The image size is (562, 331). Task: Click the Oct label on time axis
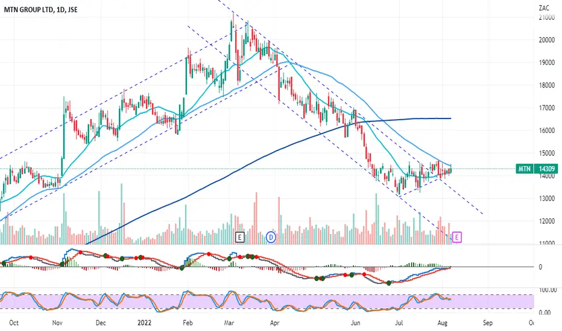tap(14, 323)
